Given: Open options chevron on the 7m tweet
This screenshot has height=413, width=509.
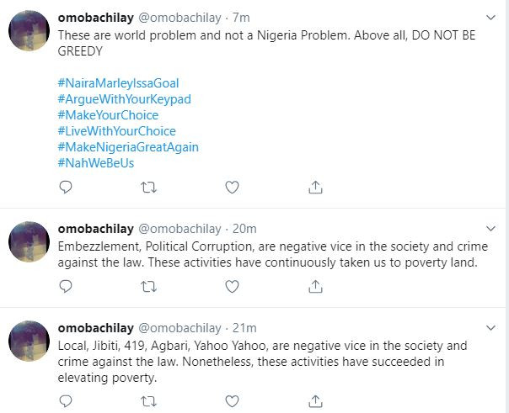Looking at the screenshot, I should [x=492, y=17].
